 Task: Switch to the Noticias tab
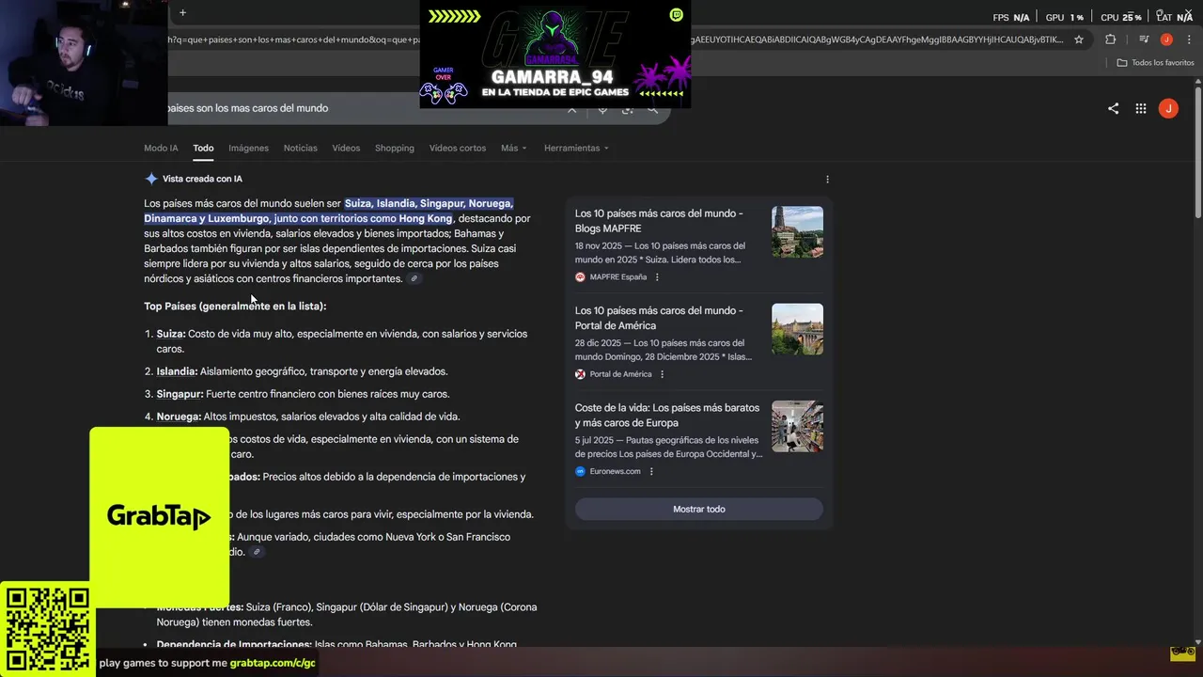[x=301, y=148]
